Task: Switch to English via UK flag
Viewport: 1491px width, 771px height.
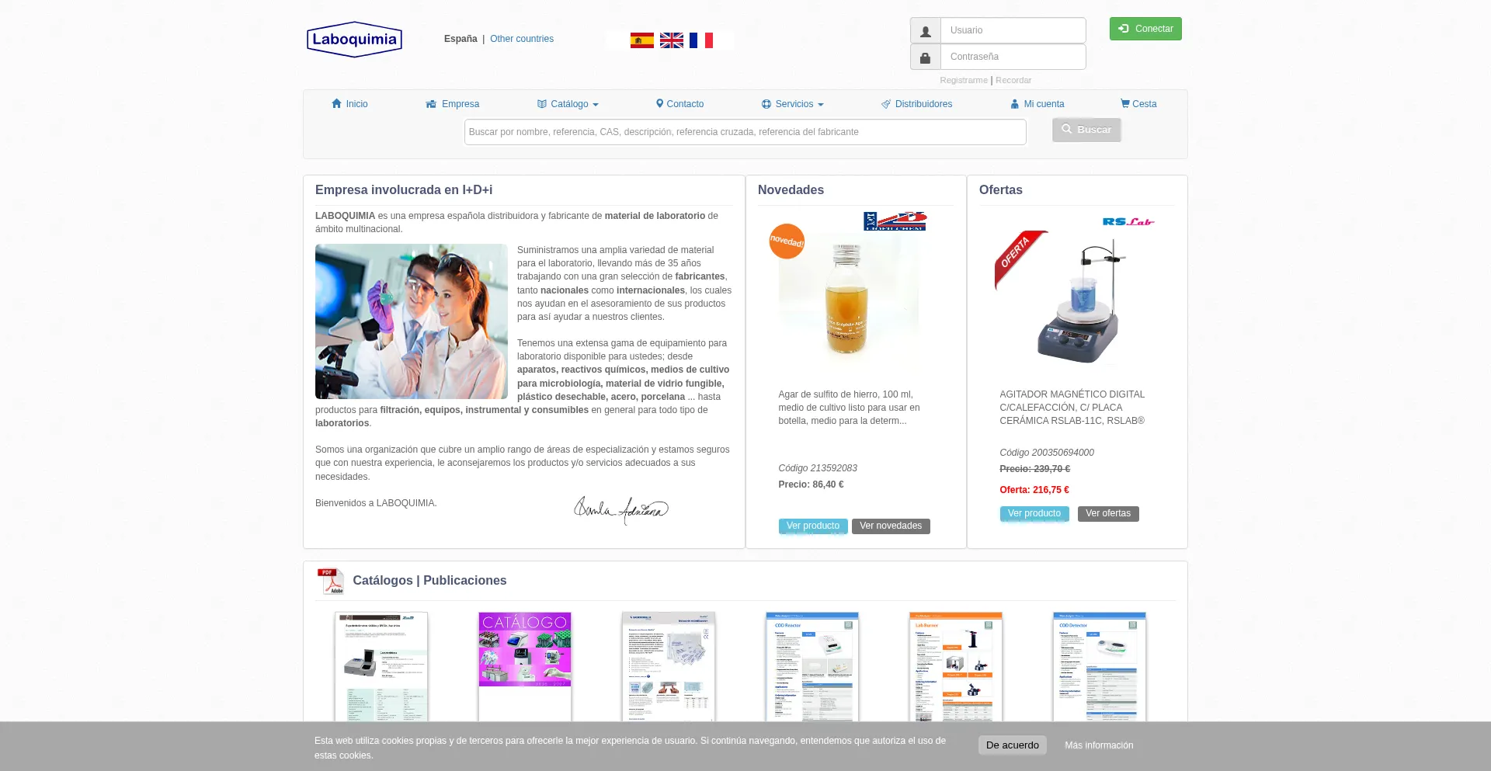Action: click(x=672, y=40)
